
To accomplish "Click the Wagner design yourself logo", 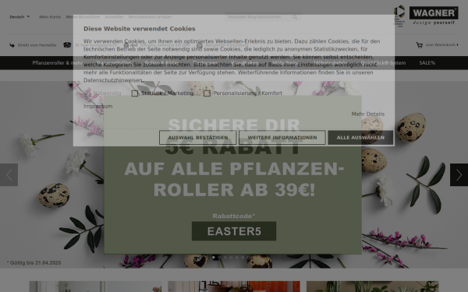I will (434, 16).
